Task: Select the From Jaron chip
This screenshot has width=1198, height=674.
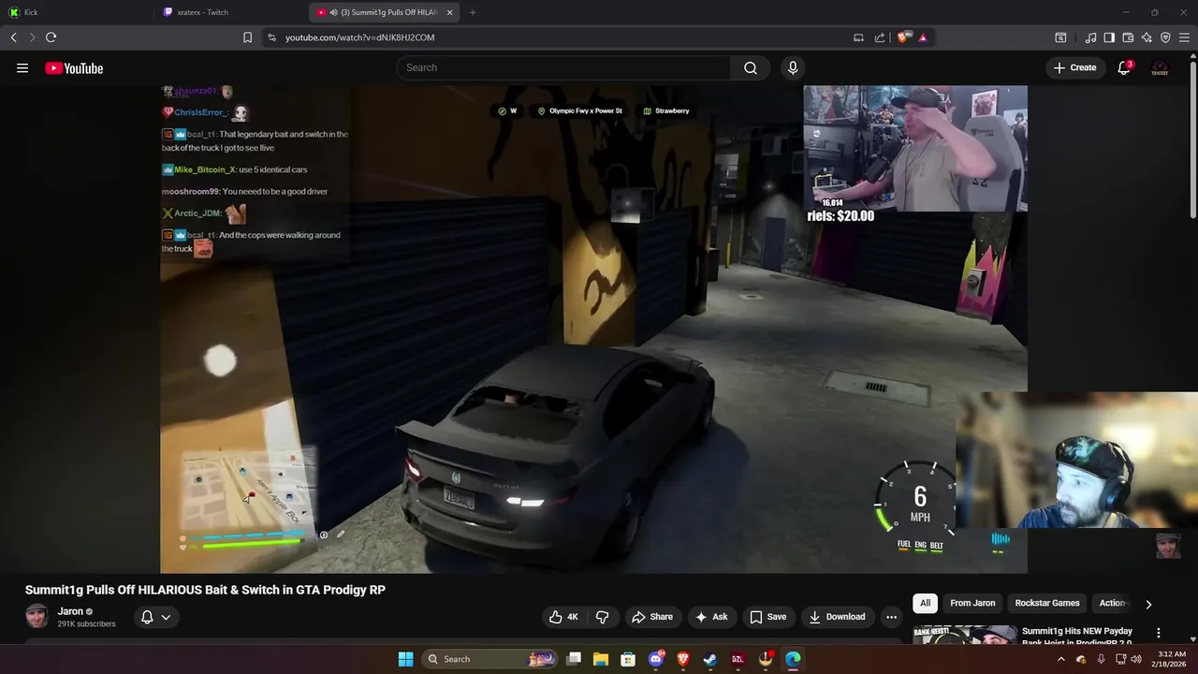Action: 972,603
